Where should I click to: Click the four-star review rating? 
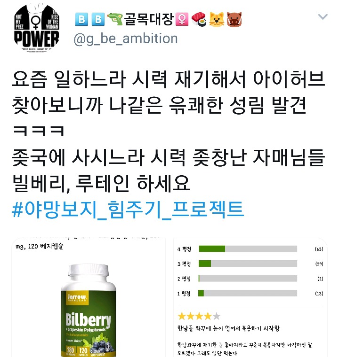[x=199, y=316]
